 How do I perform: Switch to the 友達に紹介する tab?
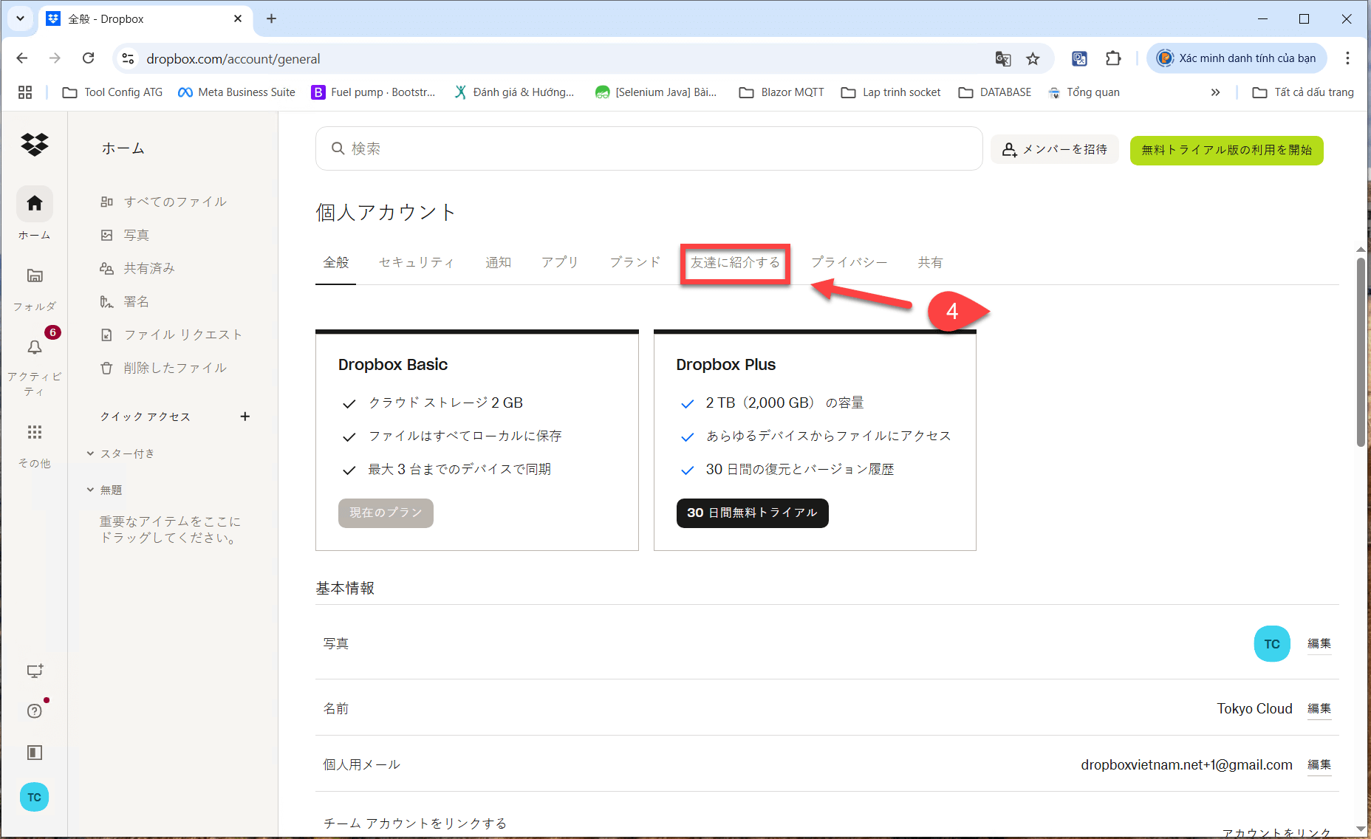coord(735,262)
